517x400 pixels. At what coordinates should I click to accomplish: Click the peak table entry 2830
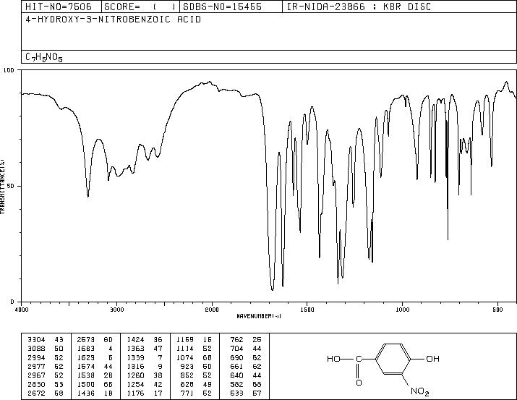click(36, 384)
